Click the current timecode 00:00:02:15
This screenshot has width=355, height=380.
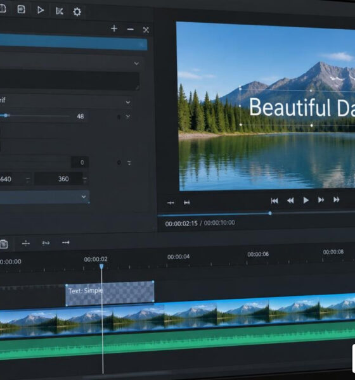(x=181, y=224)
